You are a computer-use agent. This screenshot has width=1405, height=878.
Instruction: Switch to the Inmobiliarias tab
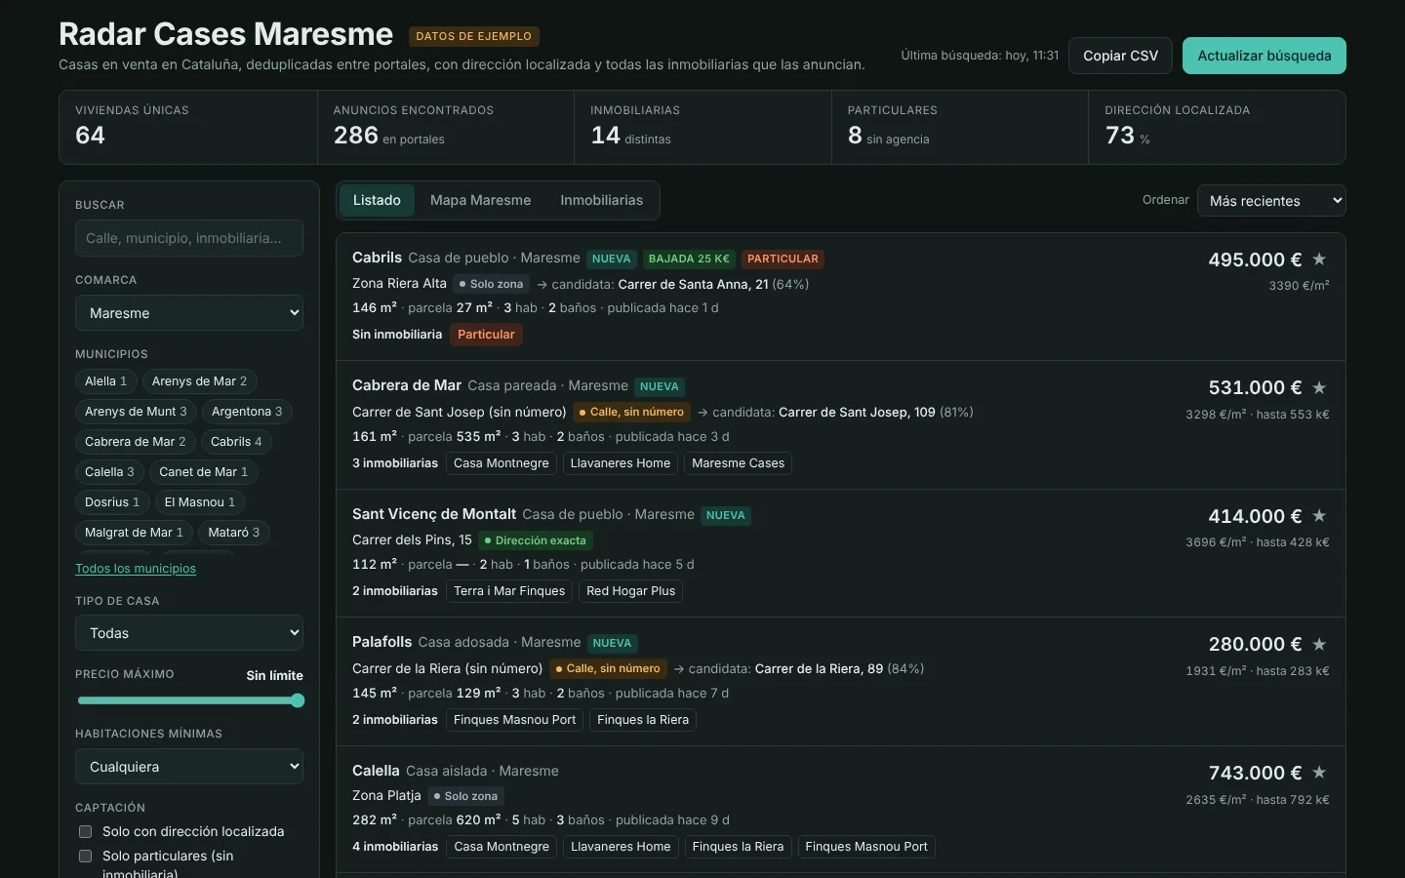[x=601, y=201]
